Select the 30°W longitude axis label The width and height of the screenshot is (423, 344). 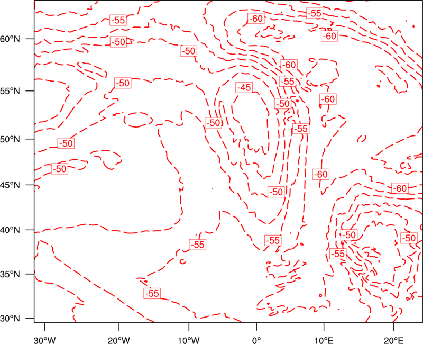(45, 340)
